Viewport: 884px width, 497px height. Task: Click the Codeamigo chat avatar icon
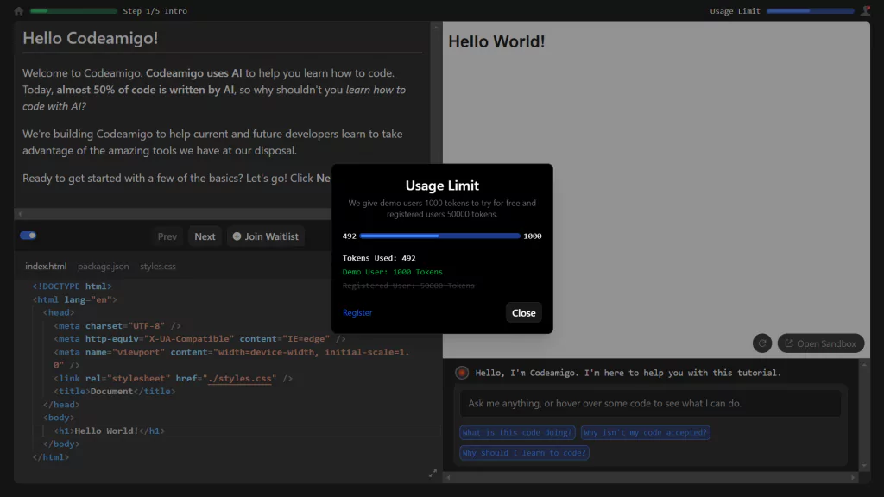[462, 373]
